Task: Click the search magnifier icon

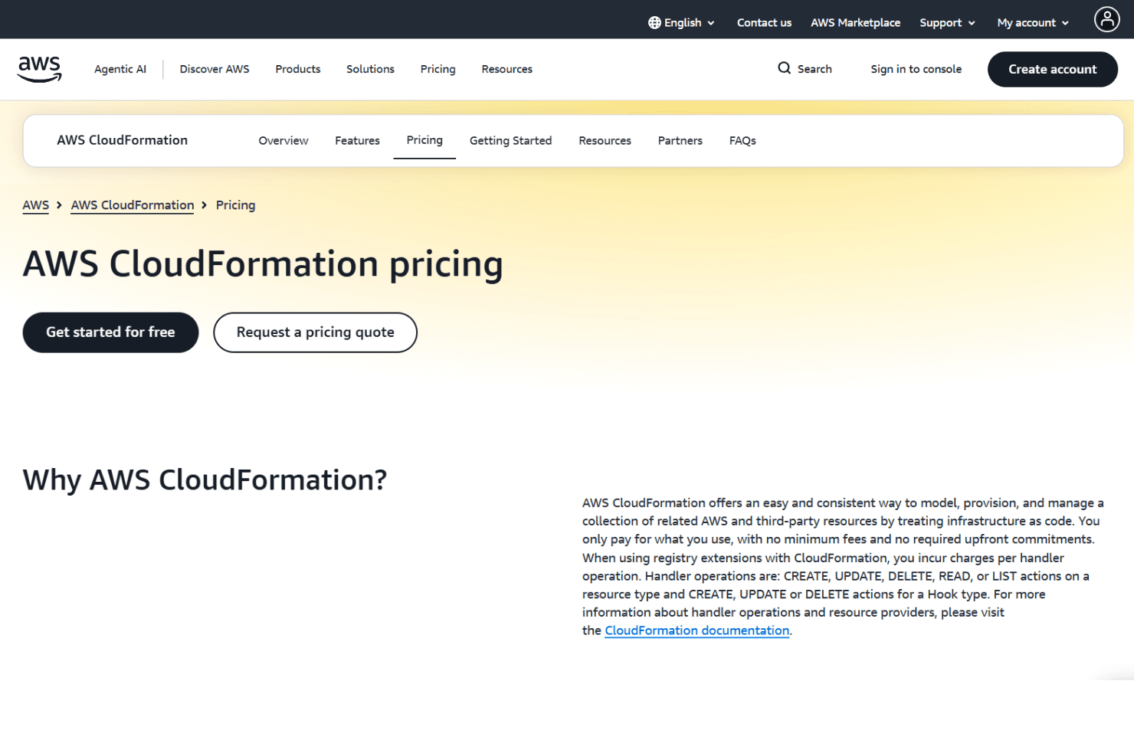Action: tap(784, 68)
